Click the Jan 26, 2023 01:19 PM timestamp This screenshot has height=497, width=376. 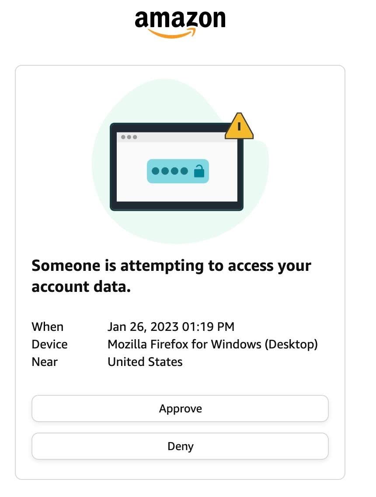(171, 327)
